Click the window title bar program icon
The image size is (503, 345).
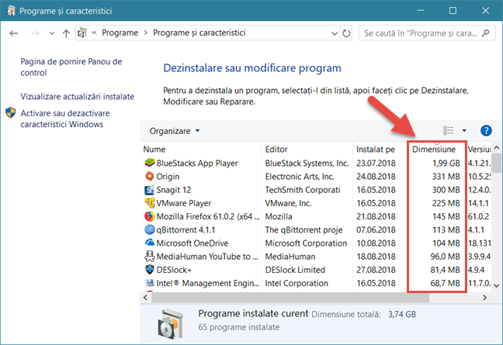11,11
